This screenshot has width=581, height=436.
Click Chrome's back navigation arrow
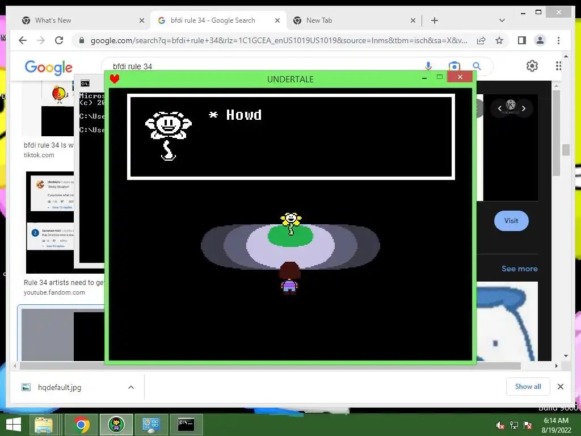23,40
